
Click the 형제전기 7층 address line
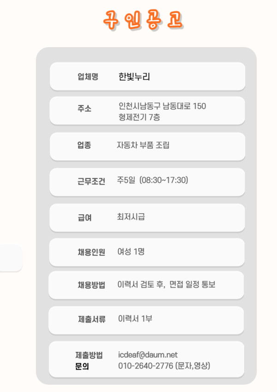pos(139,117)
